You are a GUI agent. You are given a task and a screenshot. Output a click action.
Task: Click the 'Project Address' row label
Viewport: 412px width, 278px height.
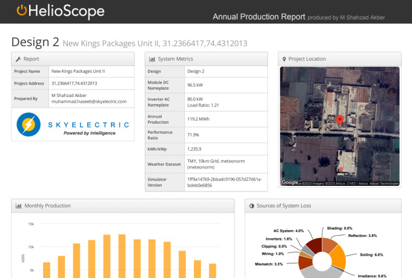click(29, 84)
